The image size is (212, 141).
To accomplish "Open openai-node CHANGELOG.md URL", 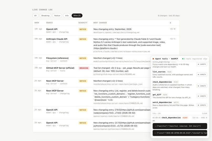I will 114,116.
